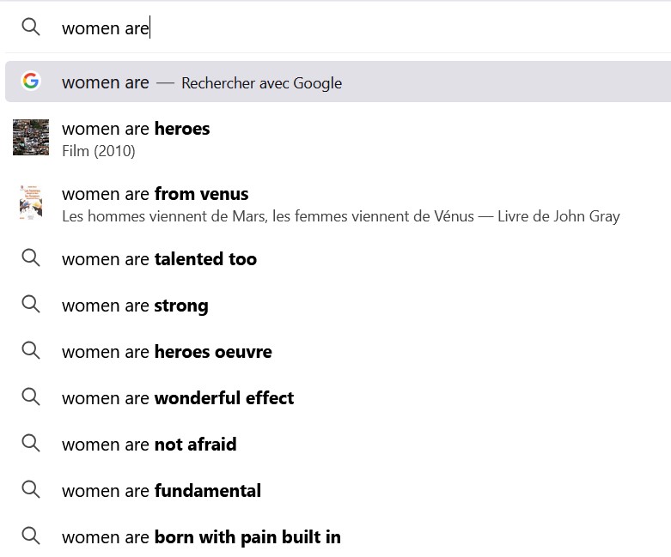Image resolution: width=671 pixels, height=557 pixels.
Task: Open the Women Are Heroes film thumbnail
Action: click(31, 137)
